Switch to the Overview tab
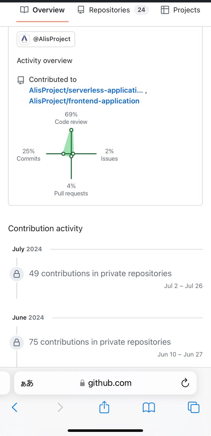 coord(42,10)
